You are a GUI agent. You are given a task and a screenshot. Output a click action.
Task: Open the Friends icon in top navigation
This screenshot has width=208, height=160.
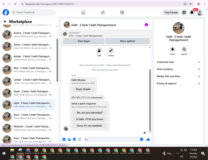[103, 12]
